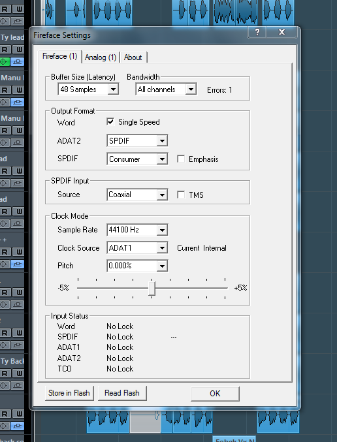Toggle blue lane button on track above 'back co'
This screenshot has height=442, width=337.
pyautogui.click(x=18, y=426)
